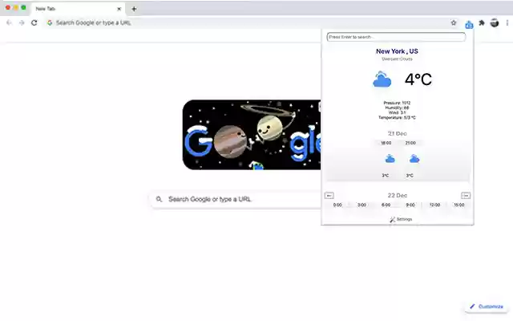Bookmark this tab with the star icon

point(454,23)
